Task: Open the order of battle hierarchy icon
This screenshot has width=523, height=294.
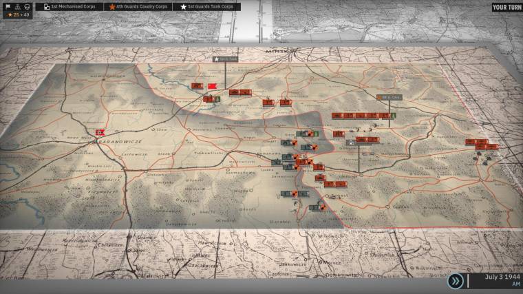Action: pyautogui.click(x=18, y=6)
